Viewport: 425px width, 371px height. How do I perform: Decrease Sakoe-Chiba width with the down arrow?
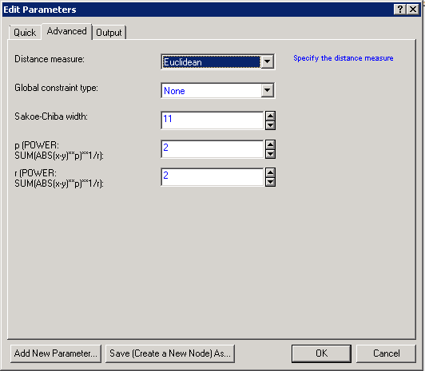tap(270, 125)
